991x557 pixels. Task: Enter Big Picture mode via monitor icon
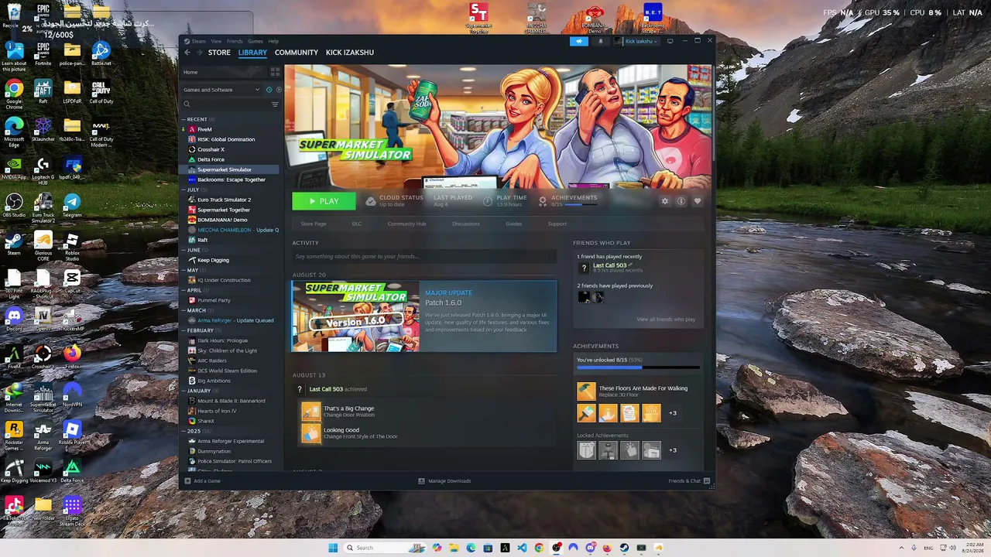point(670,41)
